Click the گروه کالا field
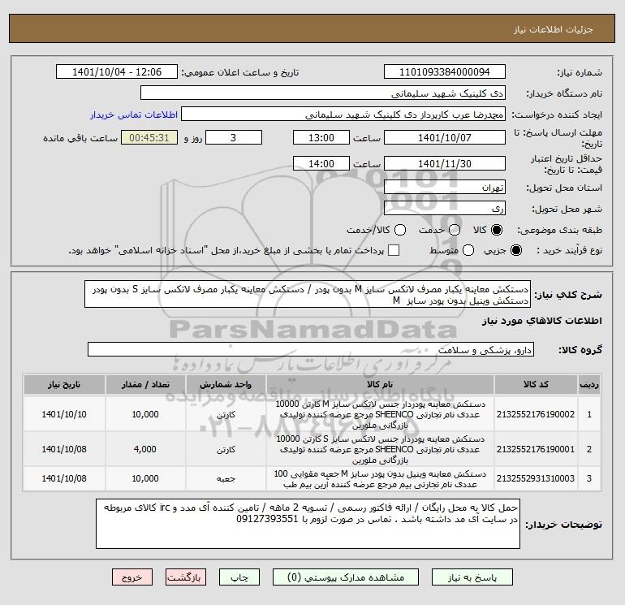Image resolution: width=625 pixels, height=605 pixels. pos(311,349)
